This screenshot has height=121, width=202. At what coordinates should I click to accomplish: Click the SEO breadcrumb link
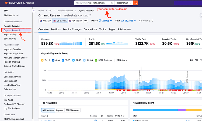tap(50, 10)
